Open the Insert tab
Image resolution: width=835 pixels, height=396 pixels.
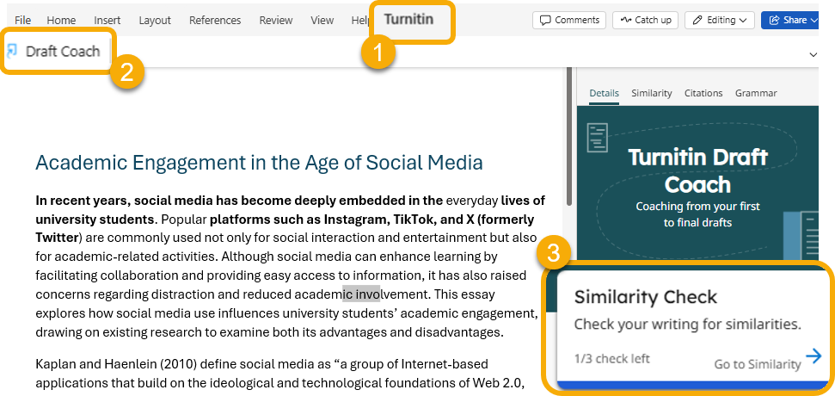click(x=107, y=20)
